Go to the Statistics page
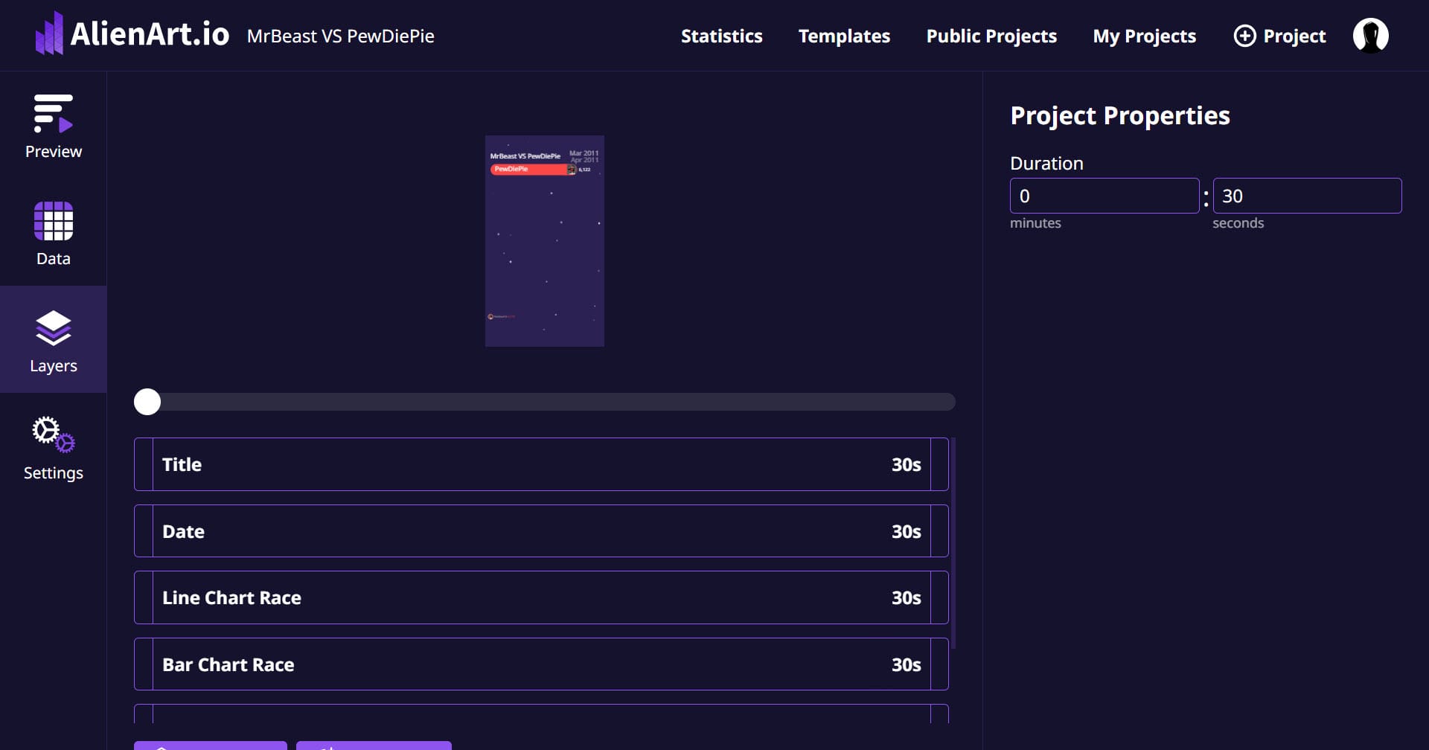The image size is (1429, 750). [721, 36]
